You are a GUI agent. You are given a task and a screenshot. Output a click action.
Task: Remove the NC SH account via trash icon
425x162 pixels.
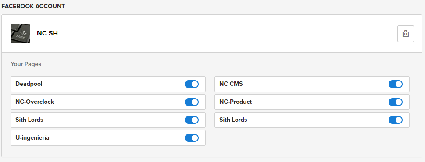pyautogui.click(x=406, y=34)
